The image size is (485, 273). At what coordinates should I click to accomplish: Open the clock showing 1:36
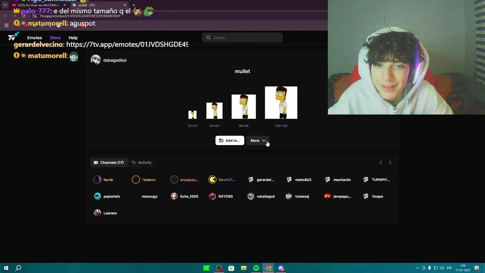click(463, 268)
